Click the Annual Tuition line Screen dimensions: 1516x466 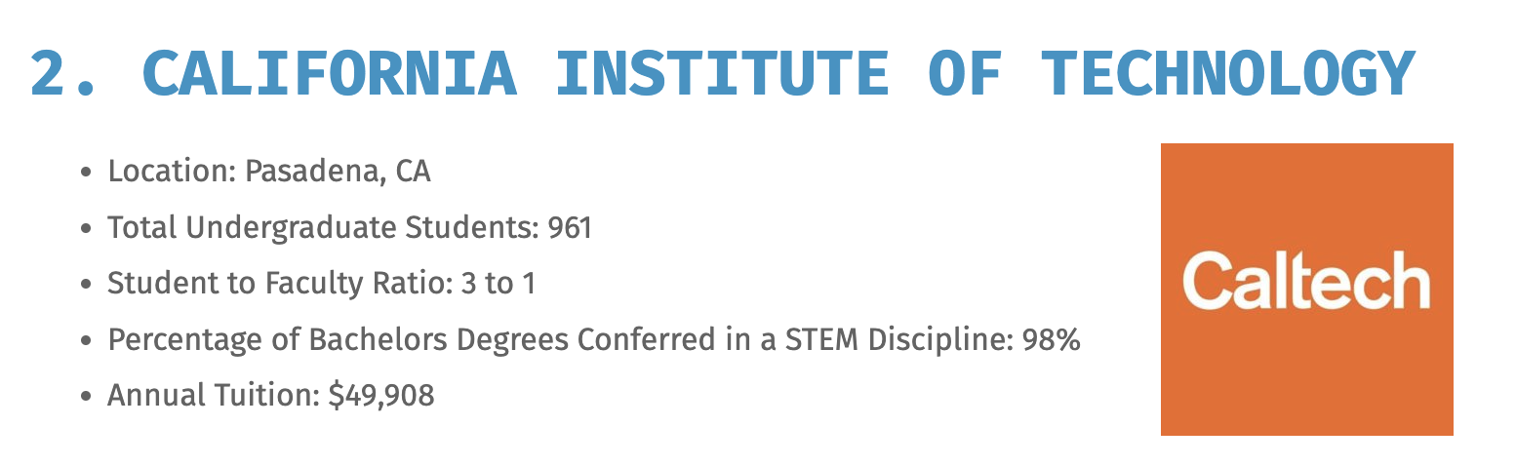click(x=270, y=396)
